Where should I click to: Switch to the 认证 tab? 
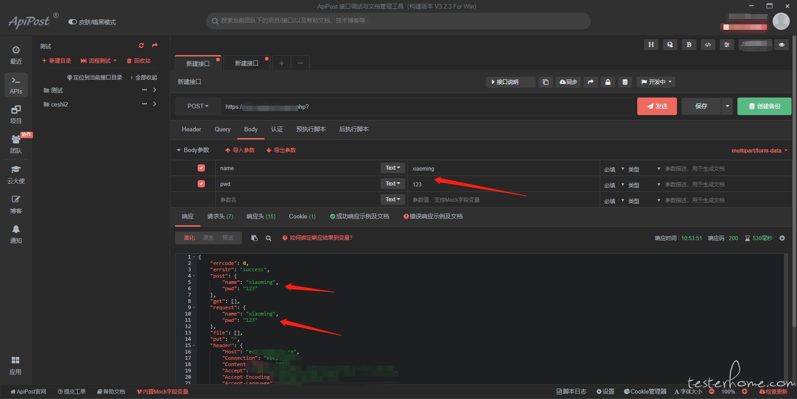pos(277,129)
